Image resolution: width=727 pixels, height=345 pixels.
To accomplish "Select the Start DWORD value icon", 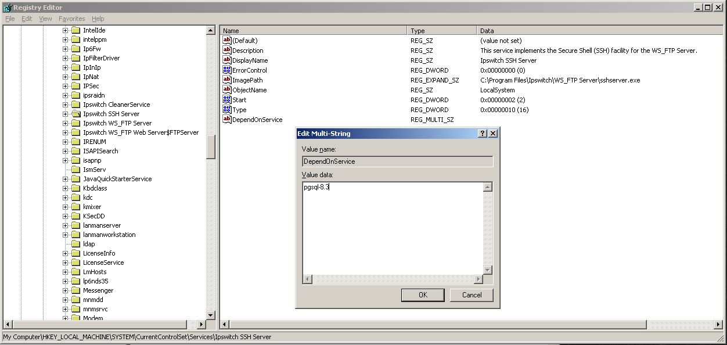I will 227,100.
